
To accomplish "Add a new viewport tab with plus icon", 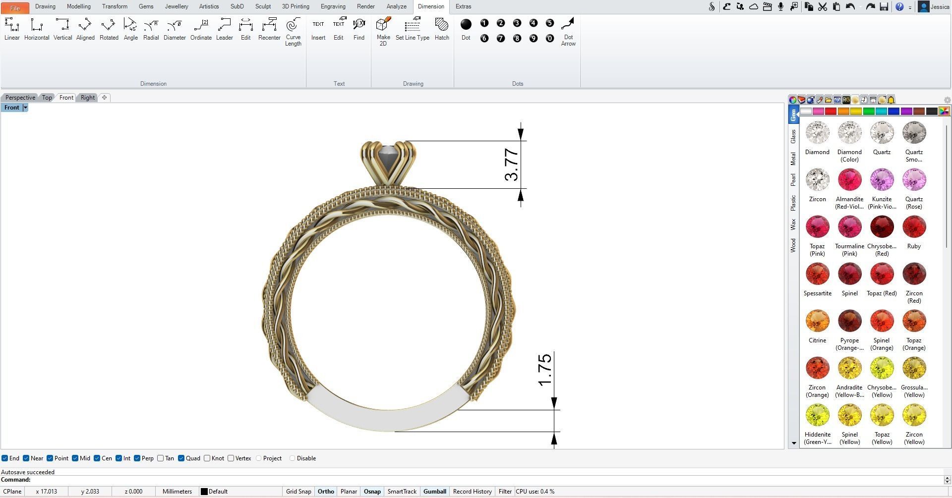I will coord(104,98).
